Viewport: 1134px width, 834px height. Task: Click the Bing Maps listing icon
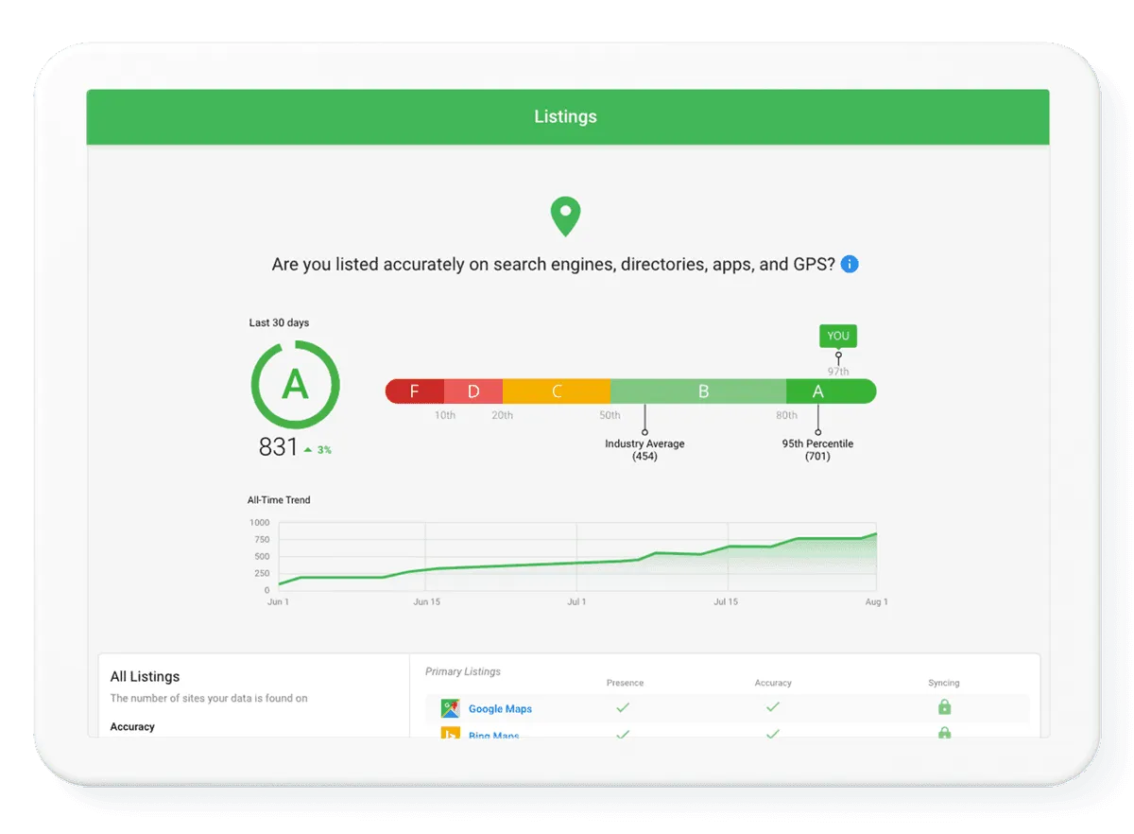tap(450, 736)
